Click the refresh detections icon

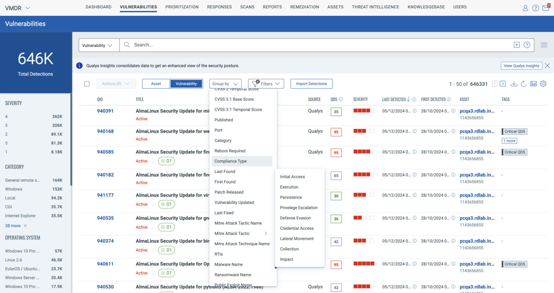(524, 84)
